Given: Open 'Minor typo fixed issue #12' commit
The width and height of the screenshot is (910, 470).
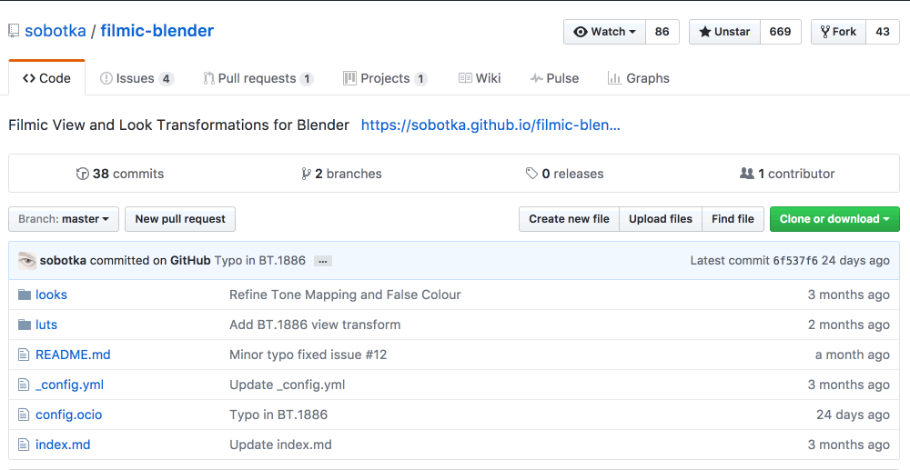Looking at the screenshot, I should [x=308, y=355].
